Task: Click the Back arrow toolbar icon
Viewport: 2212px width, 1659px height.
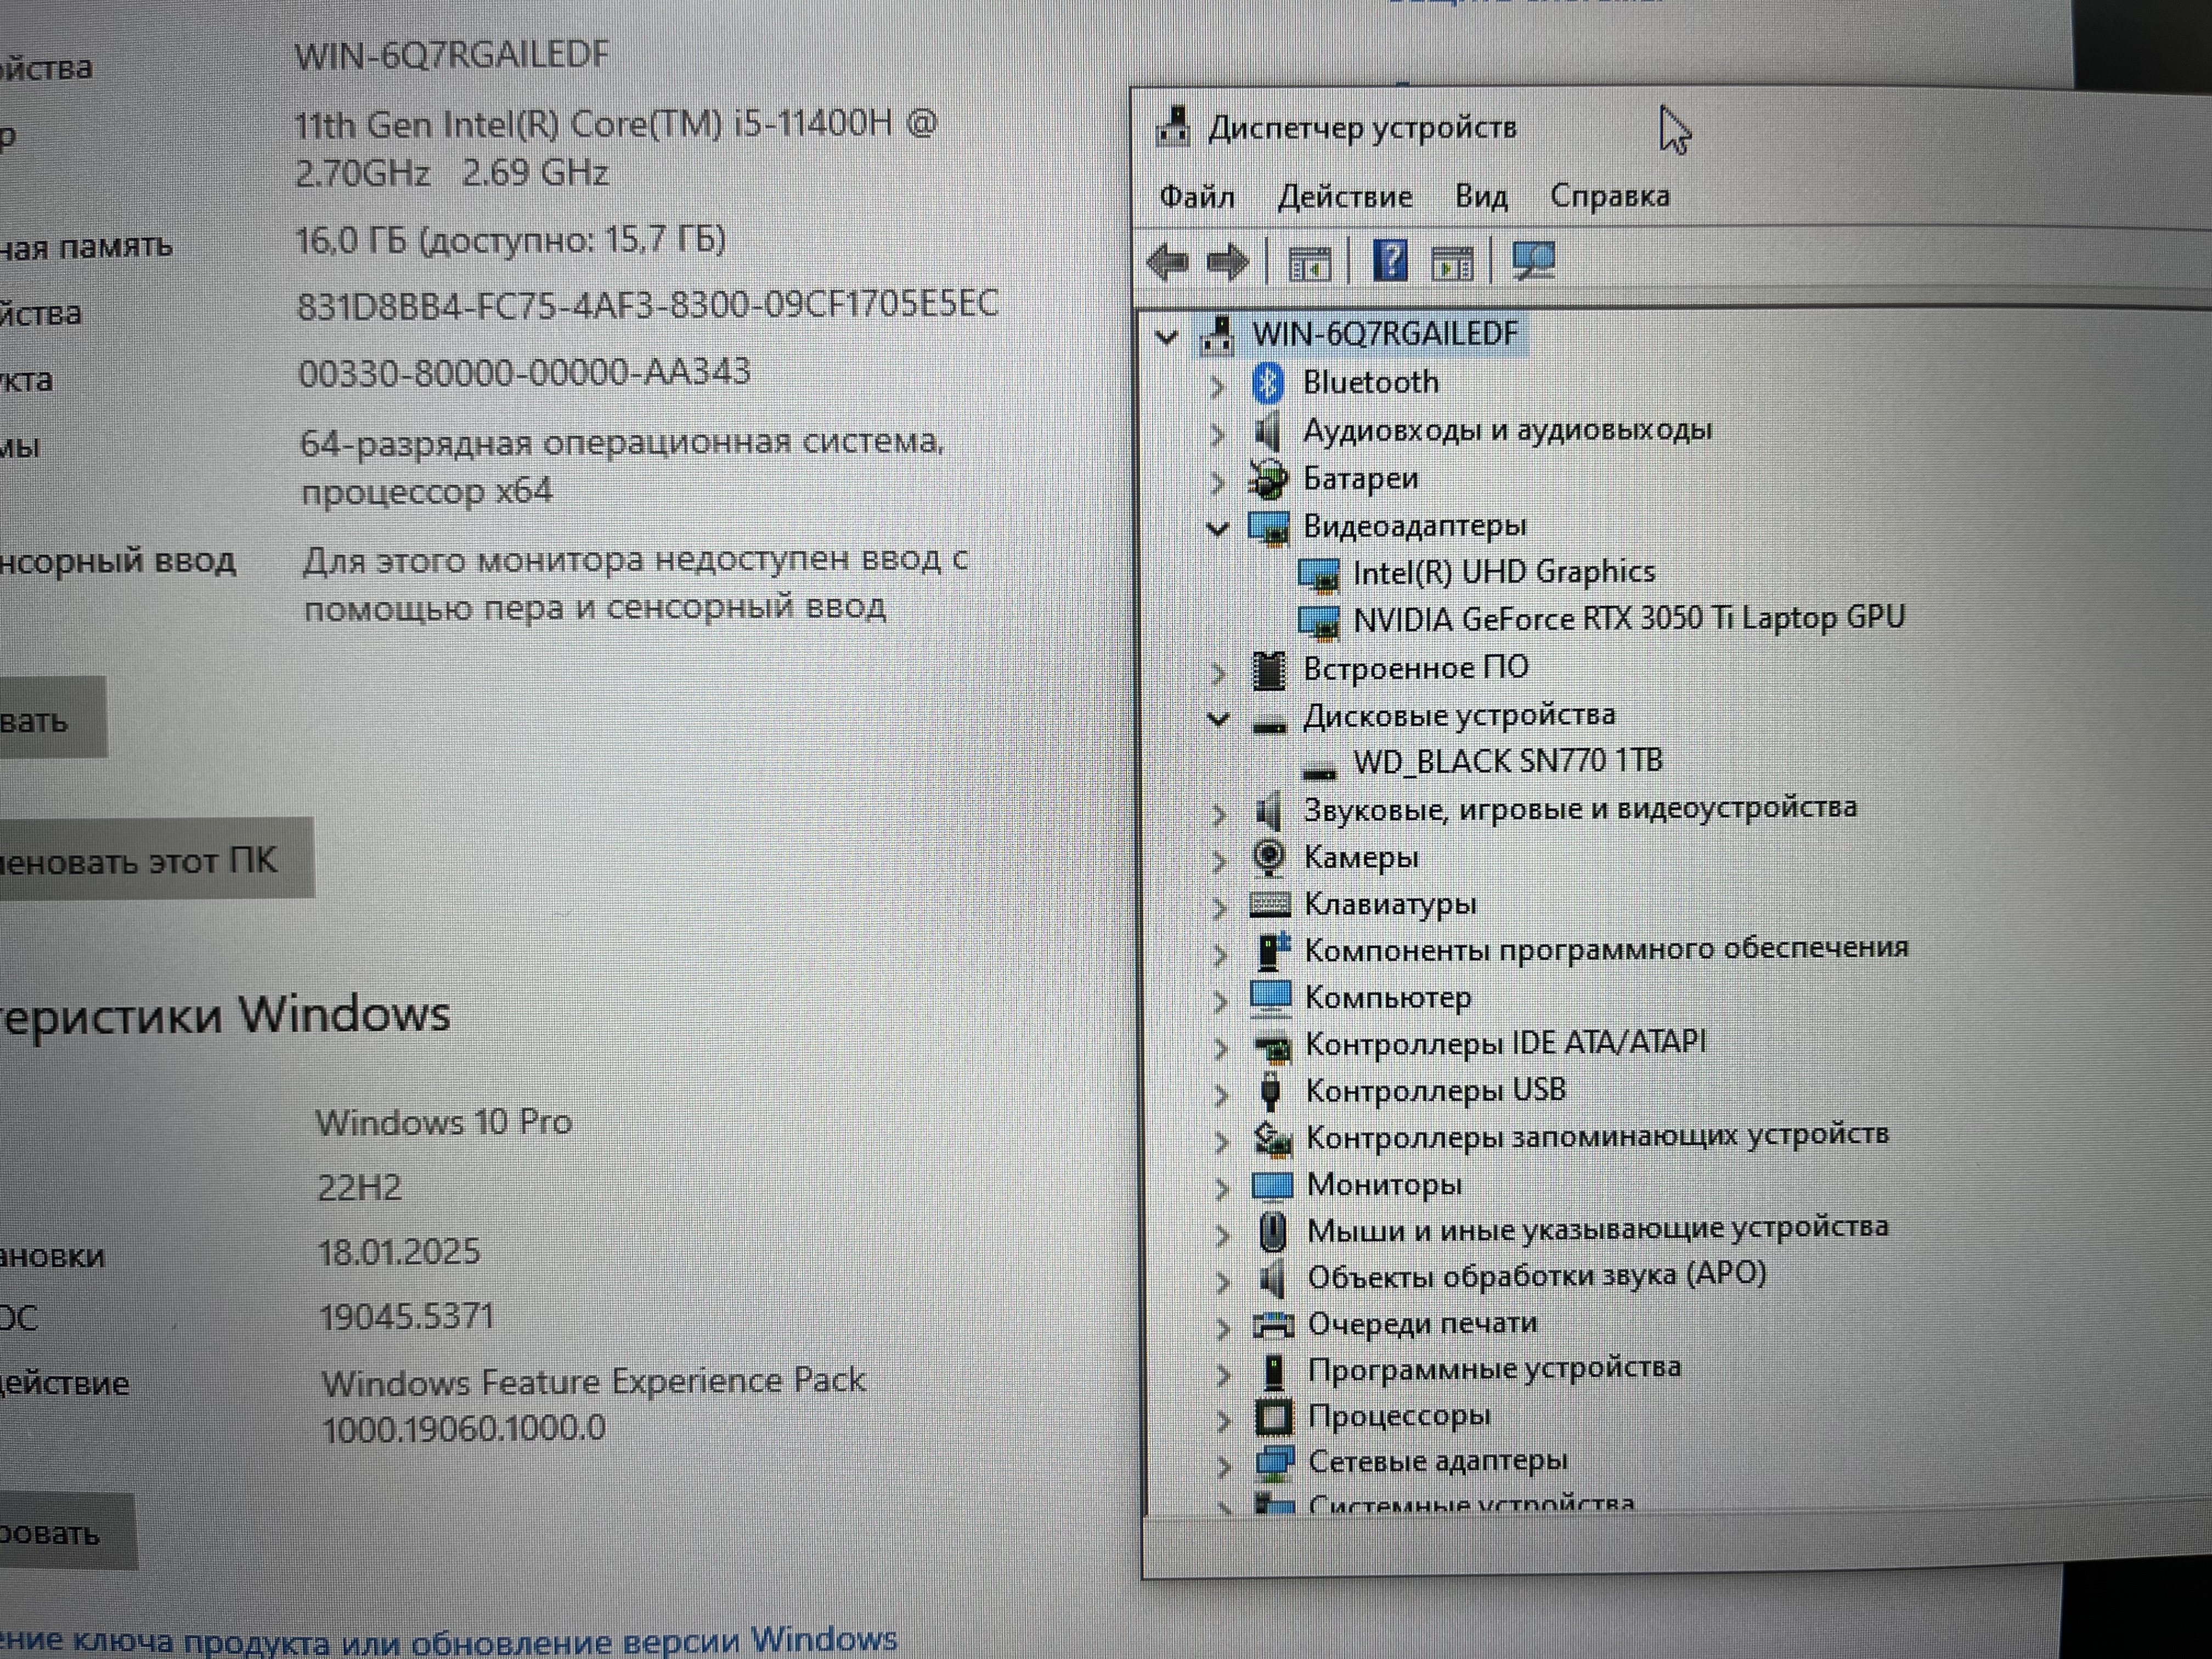Action: (1167, 263)
